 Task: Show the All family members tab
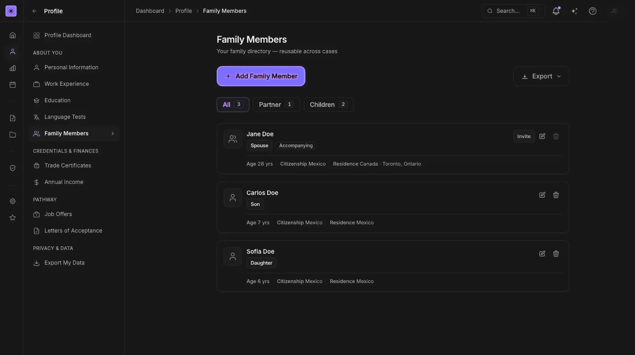click(233, 105)
